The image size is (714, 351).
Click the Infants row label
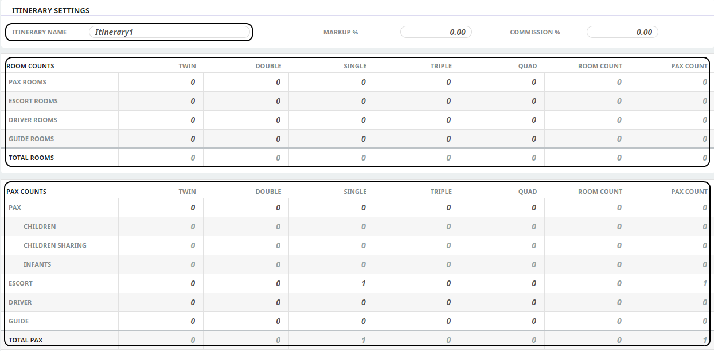pos(37,264)
